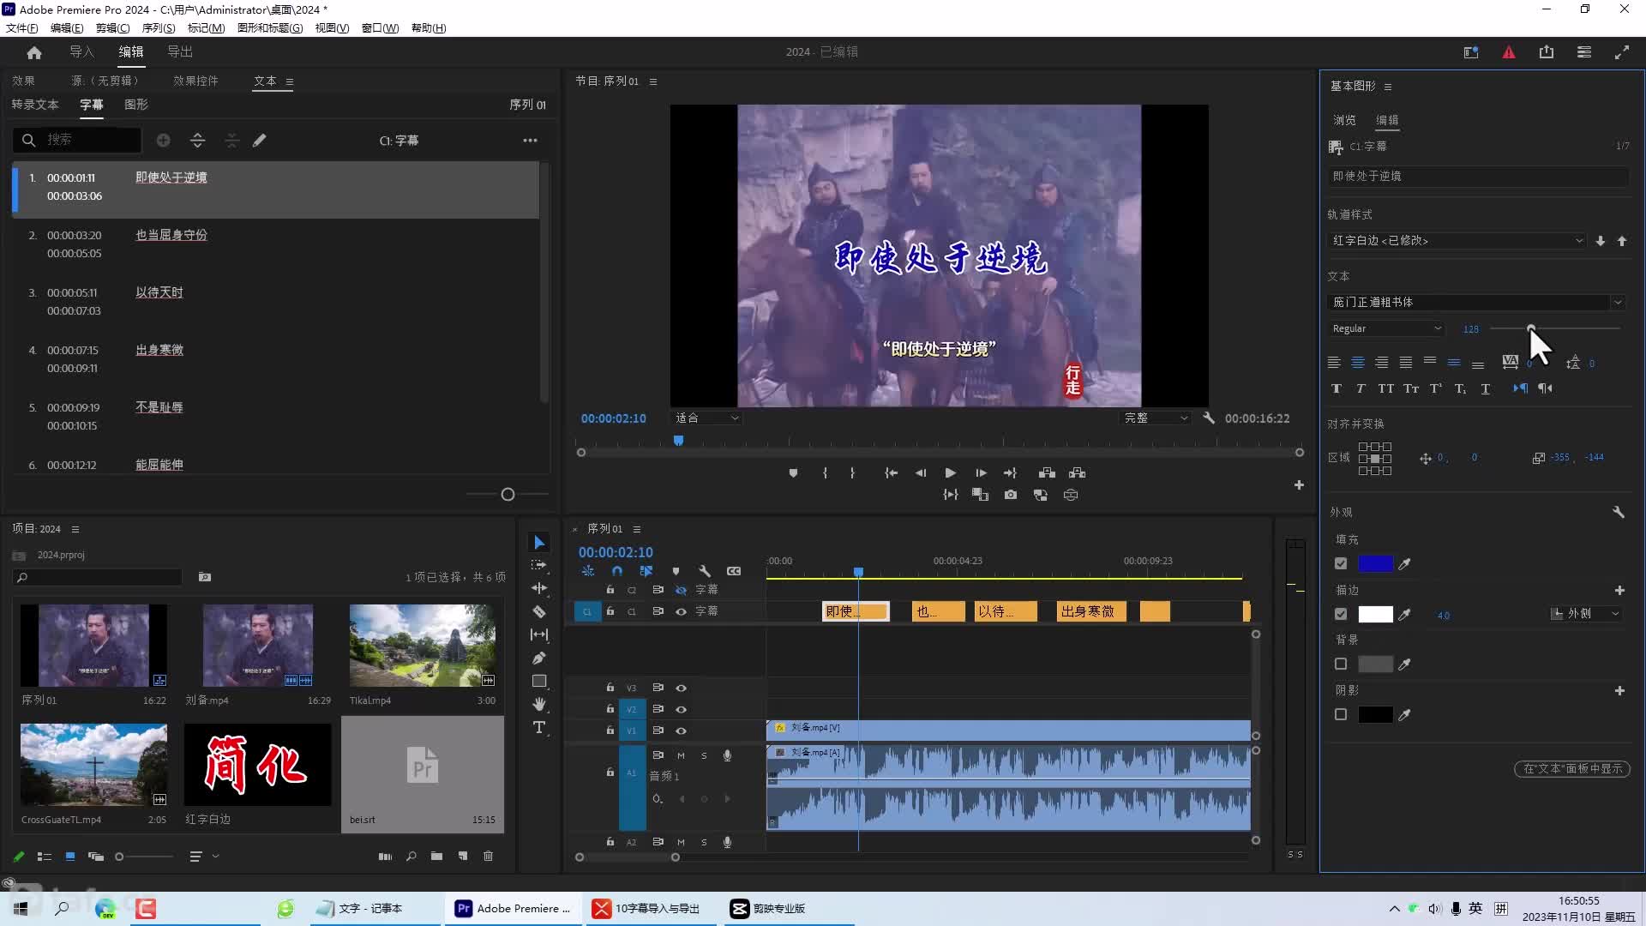The width and height of the screenshot is (1646, 926).
Task: Select the Selection tool in the tools panel
Action: coord(539,543)
